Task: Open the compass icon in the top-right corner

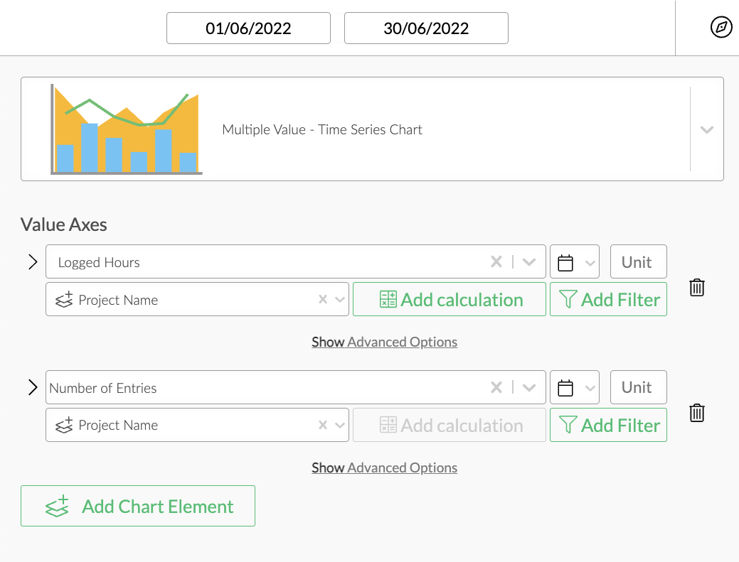Action: pos(721,27)
